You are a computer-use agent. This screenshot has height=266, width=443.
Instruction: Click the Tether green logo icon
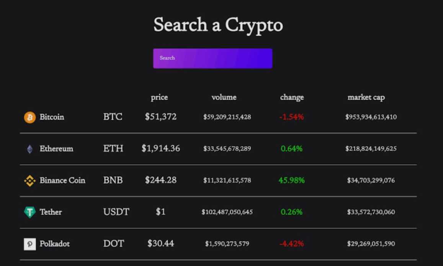(x=29, y=212)
